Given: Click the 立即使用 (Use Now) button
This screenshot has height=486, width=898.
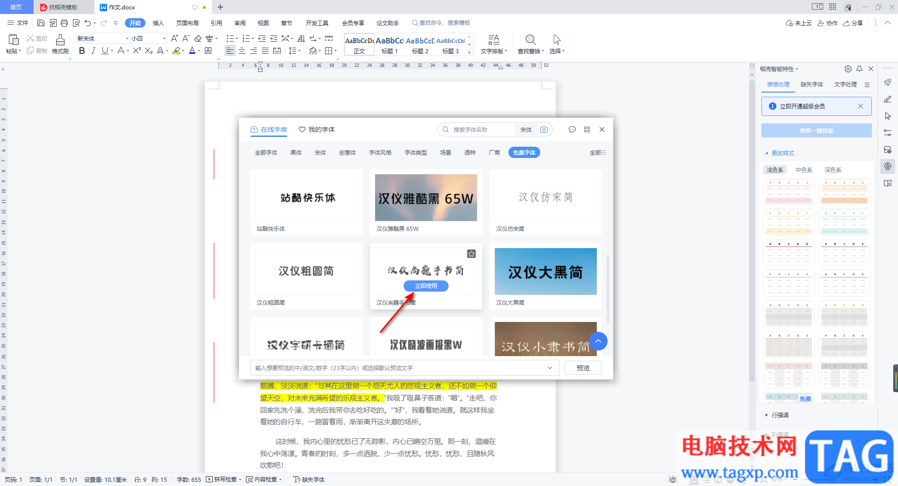Looking at the screenshot, I should click(426, 286).
